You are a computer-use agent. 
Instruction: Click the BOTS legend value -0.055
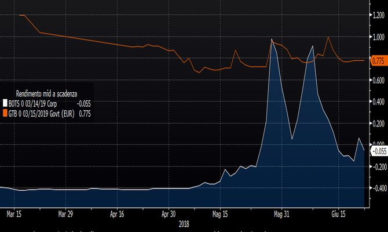point(83,104)
